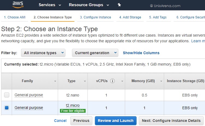Open the Family column sort arrow

(x=55, y=81)
